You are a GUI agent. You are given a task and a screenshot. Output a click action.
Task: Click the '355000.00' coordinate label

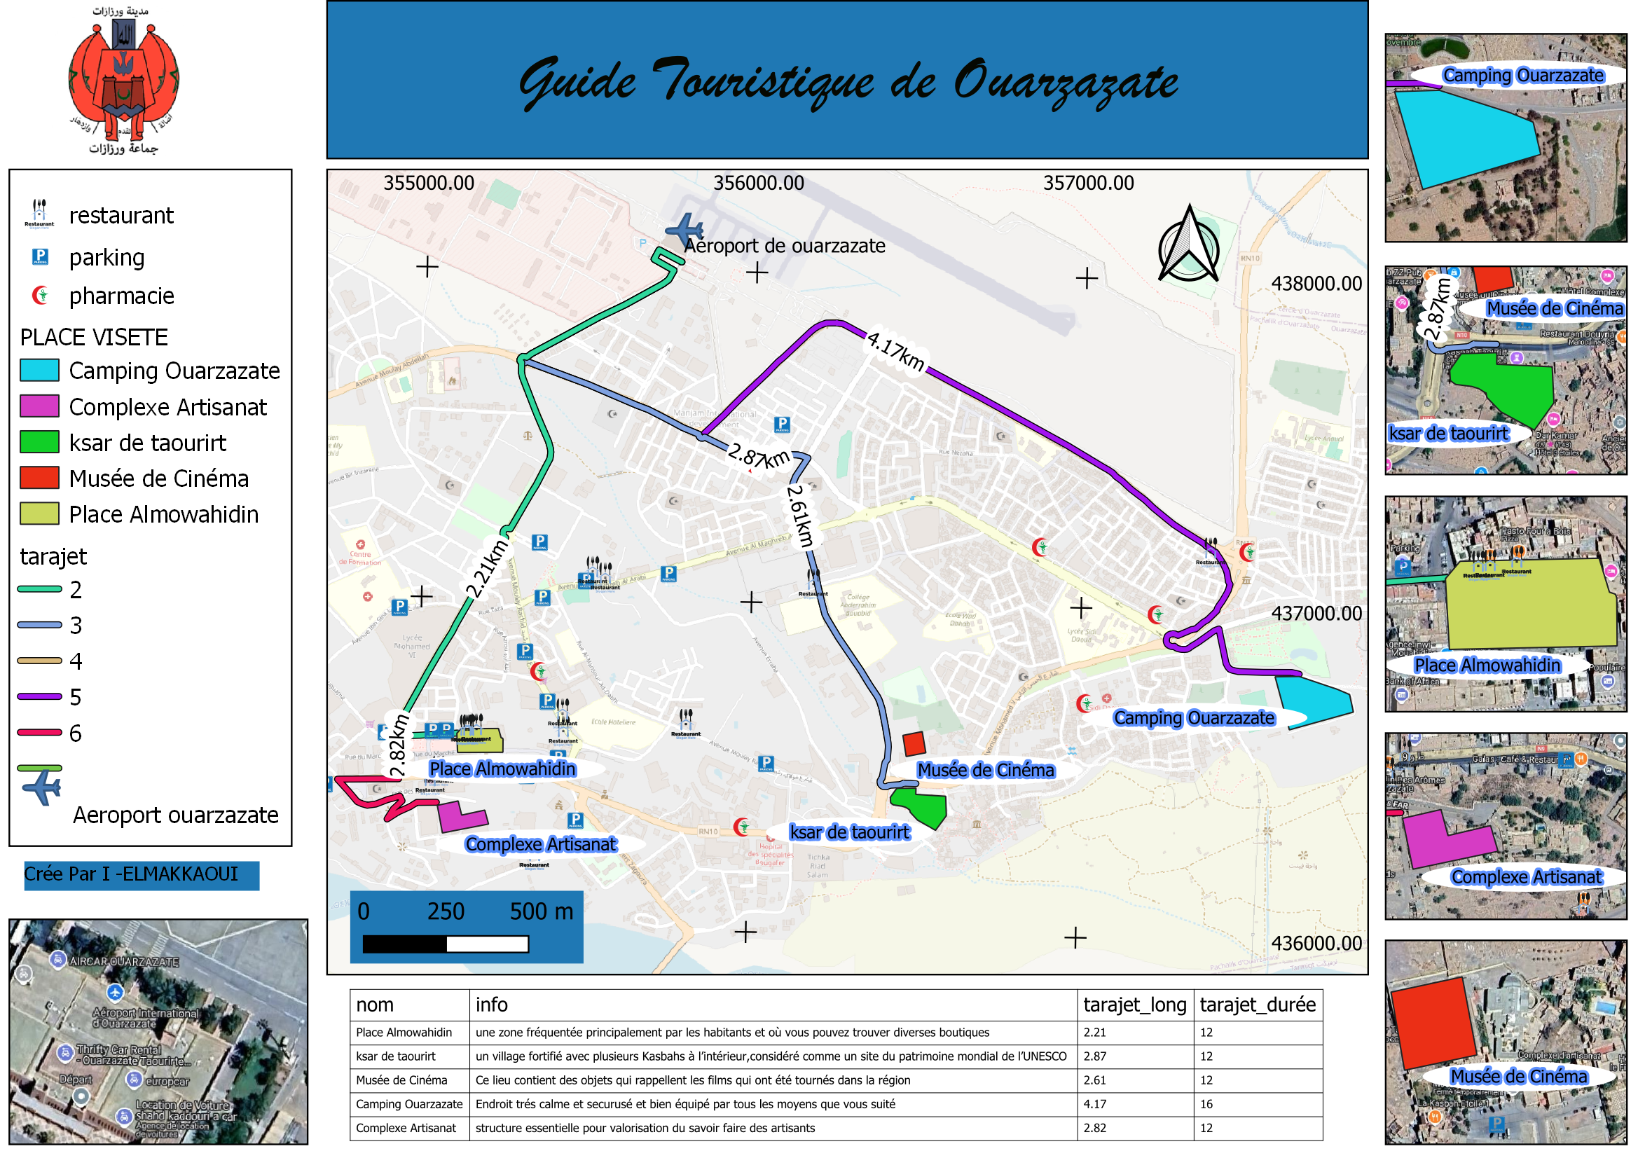429,184
